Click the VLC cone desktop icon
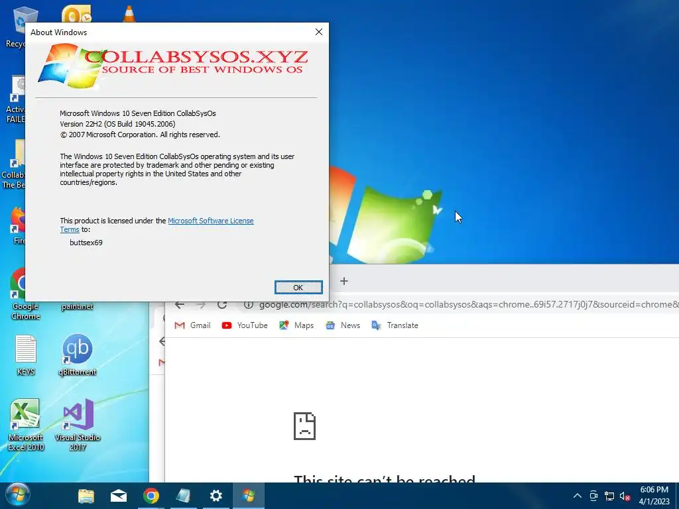 click(129, 14)
